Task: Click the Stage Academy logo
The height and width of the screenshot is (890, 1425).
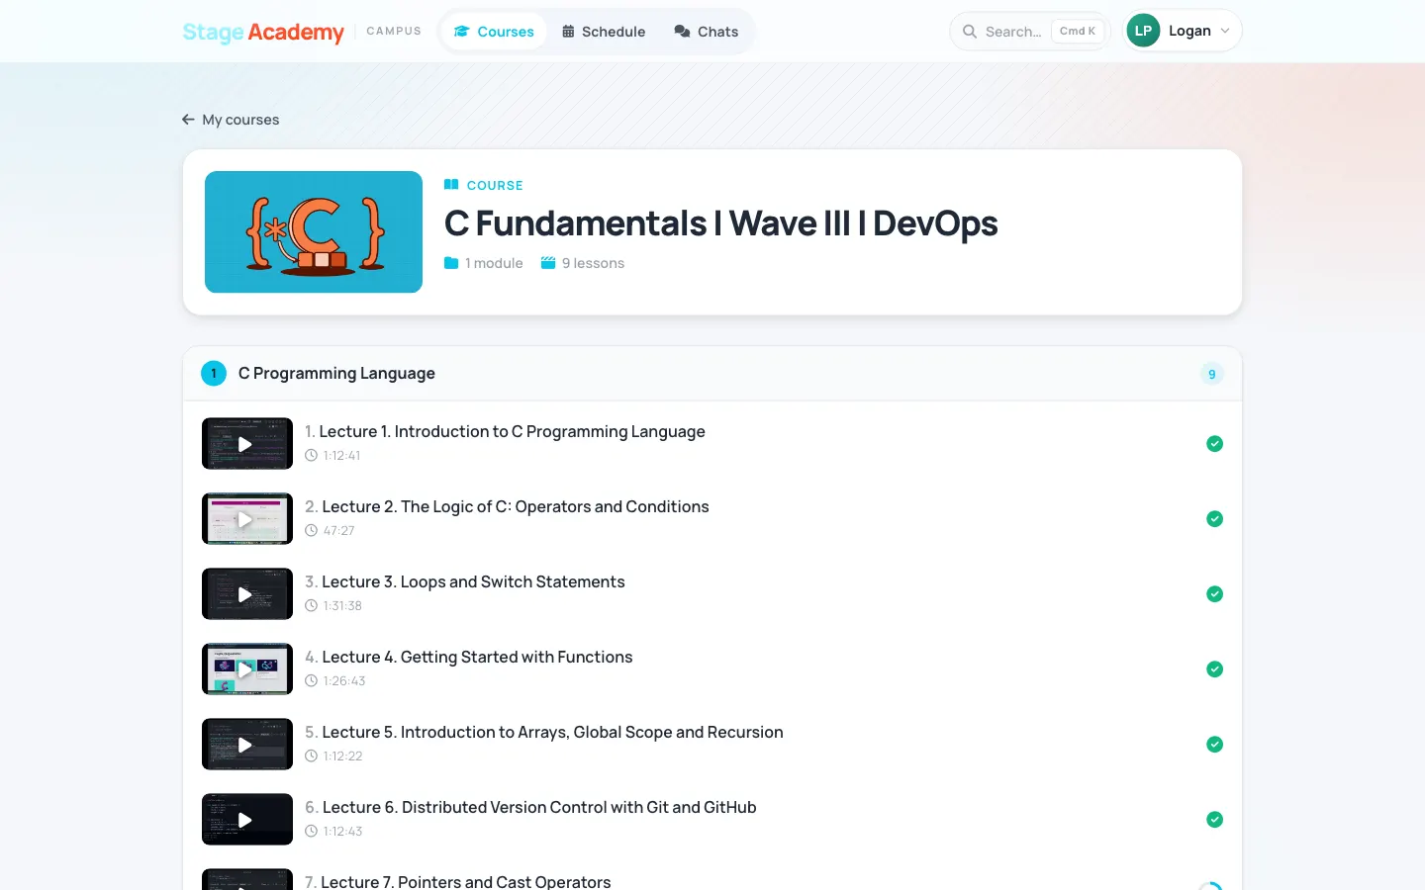Action: [263, 32]
